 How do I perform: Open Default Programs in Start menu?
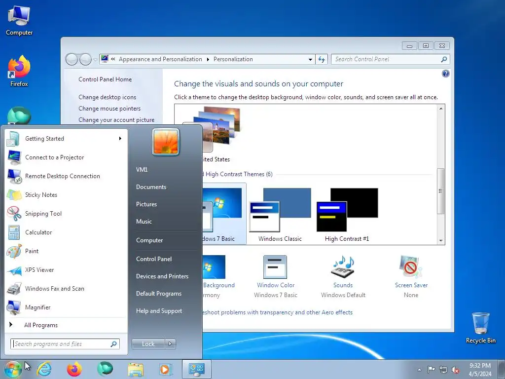point(159,294)
